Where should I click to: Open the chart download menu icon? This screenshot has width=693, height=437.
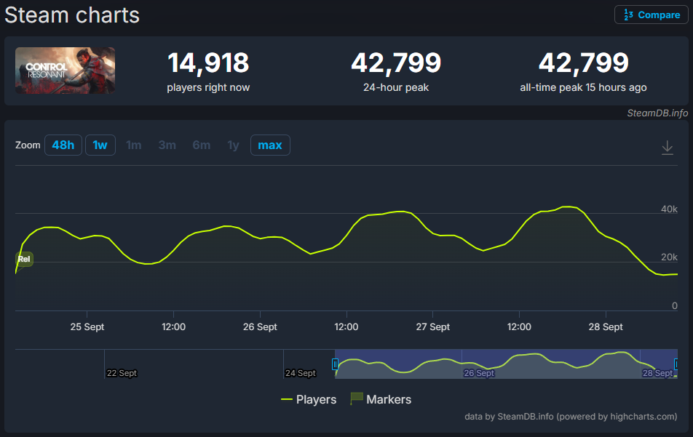click(x=668, y=148)
